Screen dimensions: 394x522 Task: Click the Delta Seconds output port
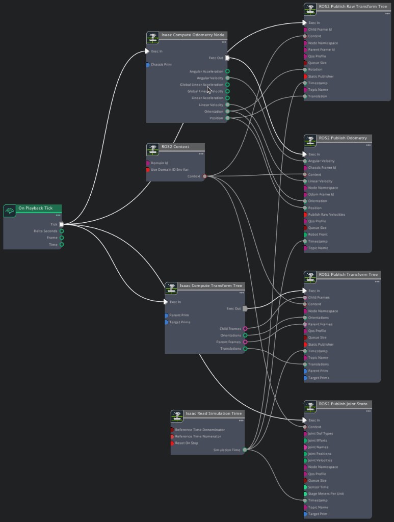(62, 231)
